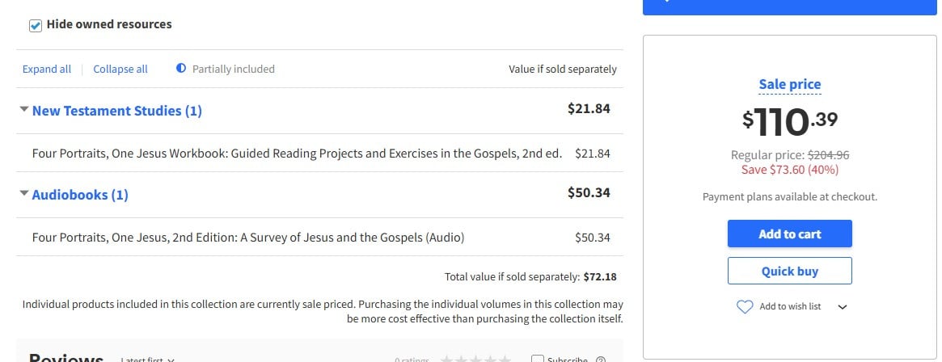Click the New Testament Studies (1) heading
The image size is (942, 362).
pyautogui.click(x=117, y=111)
